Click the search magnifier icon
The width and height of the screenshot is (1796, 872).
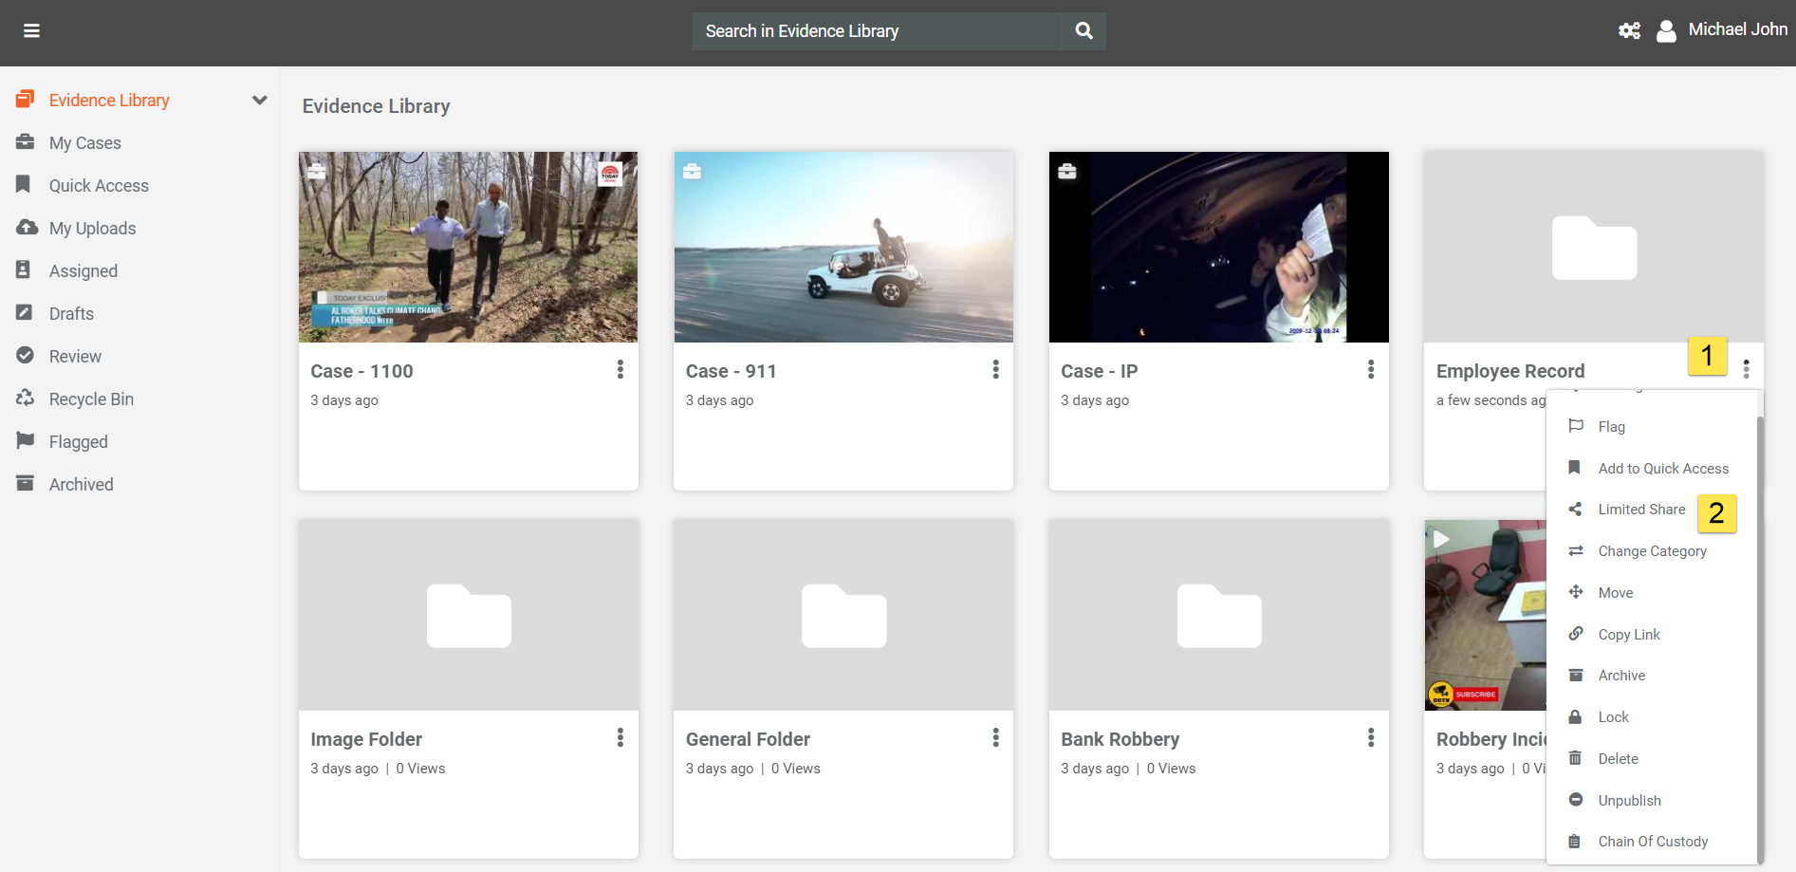coord(1083,31)
